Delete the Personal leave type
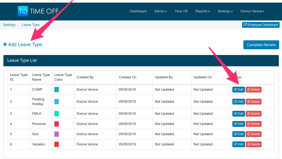Screen dimensions: 282x159 (253, 124)
